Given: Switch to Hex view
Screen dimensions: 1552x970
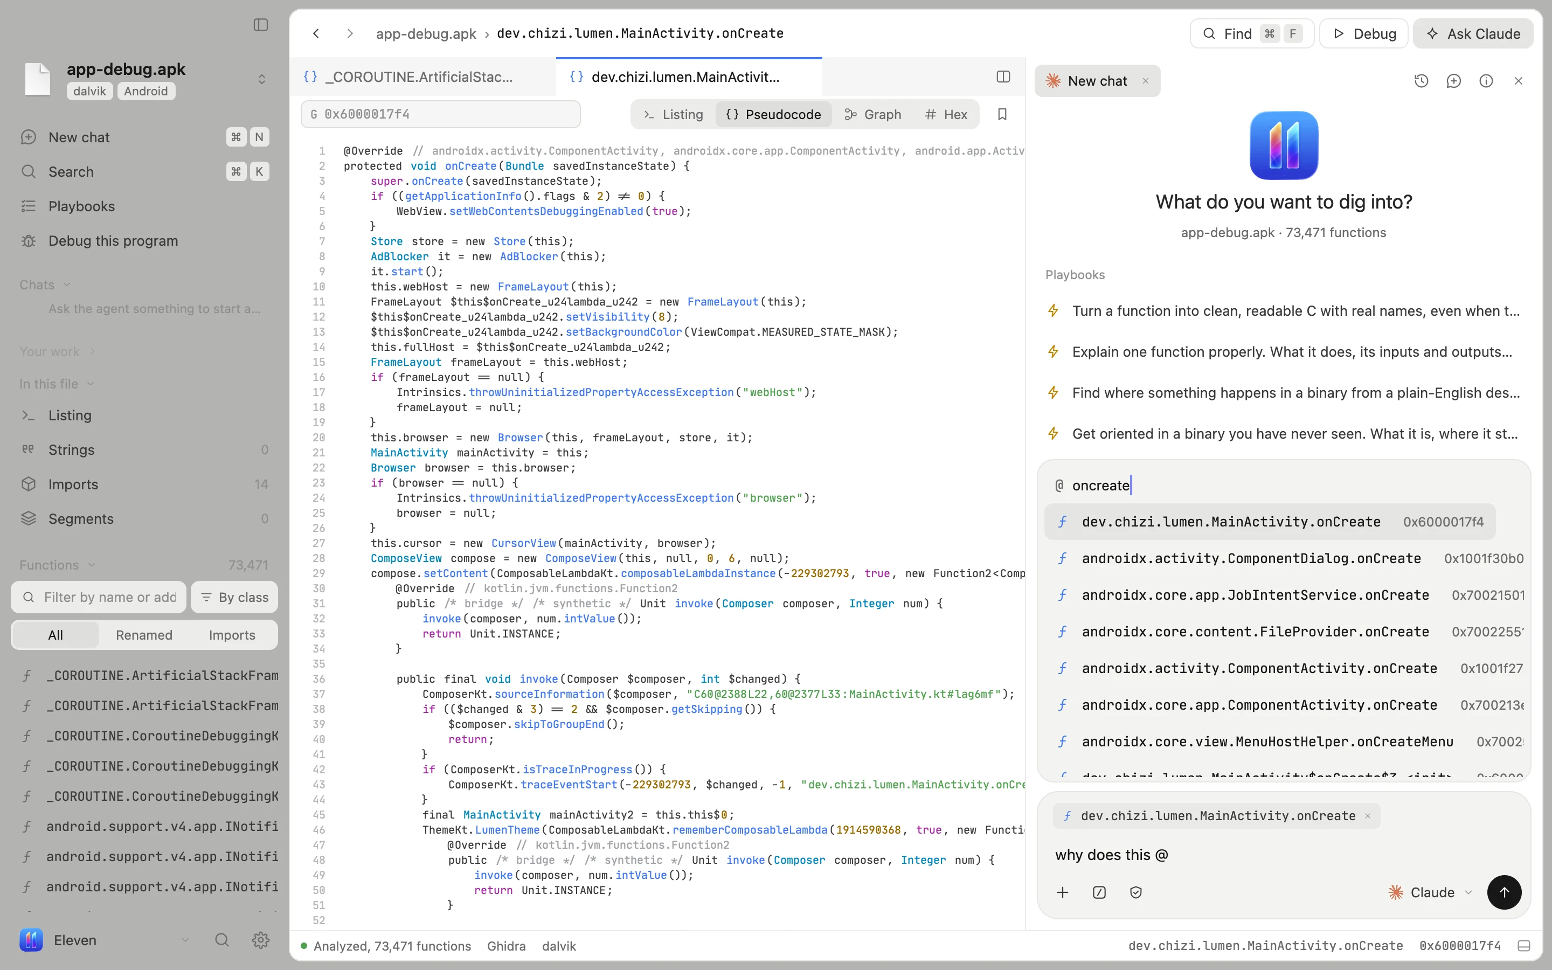Looking at the screenshot, I should pyautogui.click(x=946, y=114).
